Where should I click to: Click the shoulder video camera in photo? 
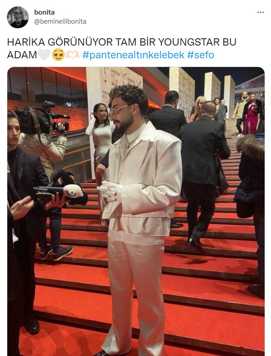pyautogui.click(x=42, y=119)
